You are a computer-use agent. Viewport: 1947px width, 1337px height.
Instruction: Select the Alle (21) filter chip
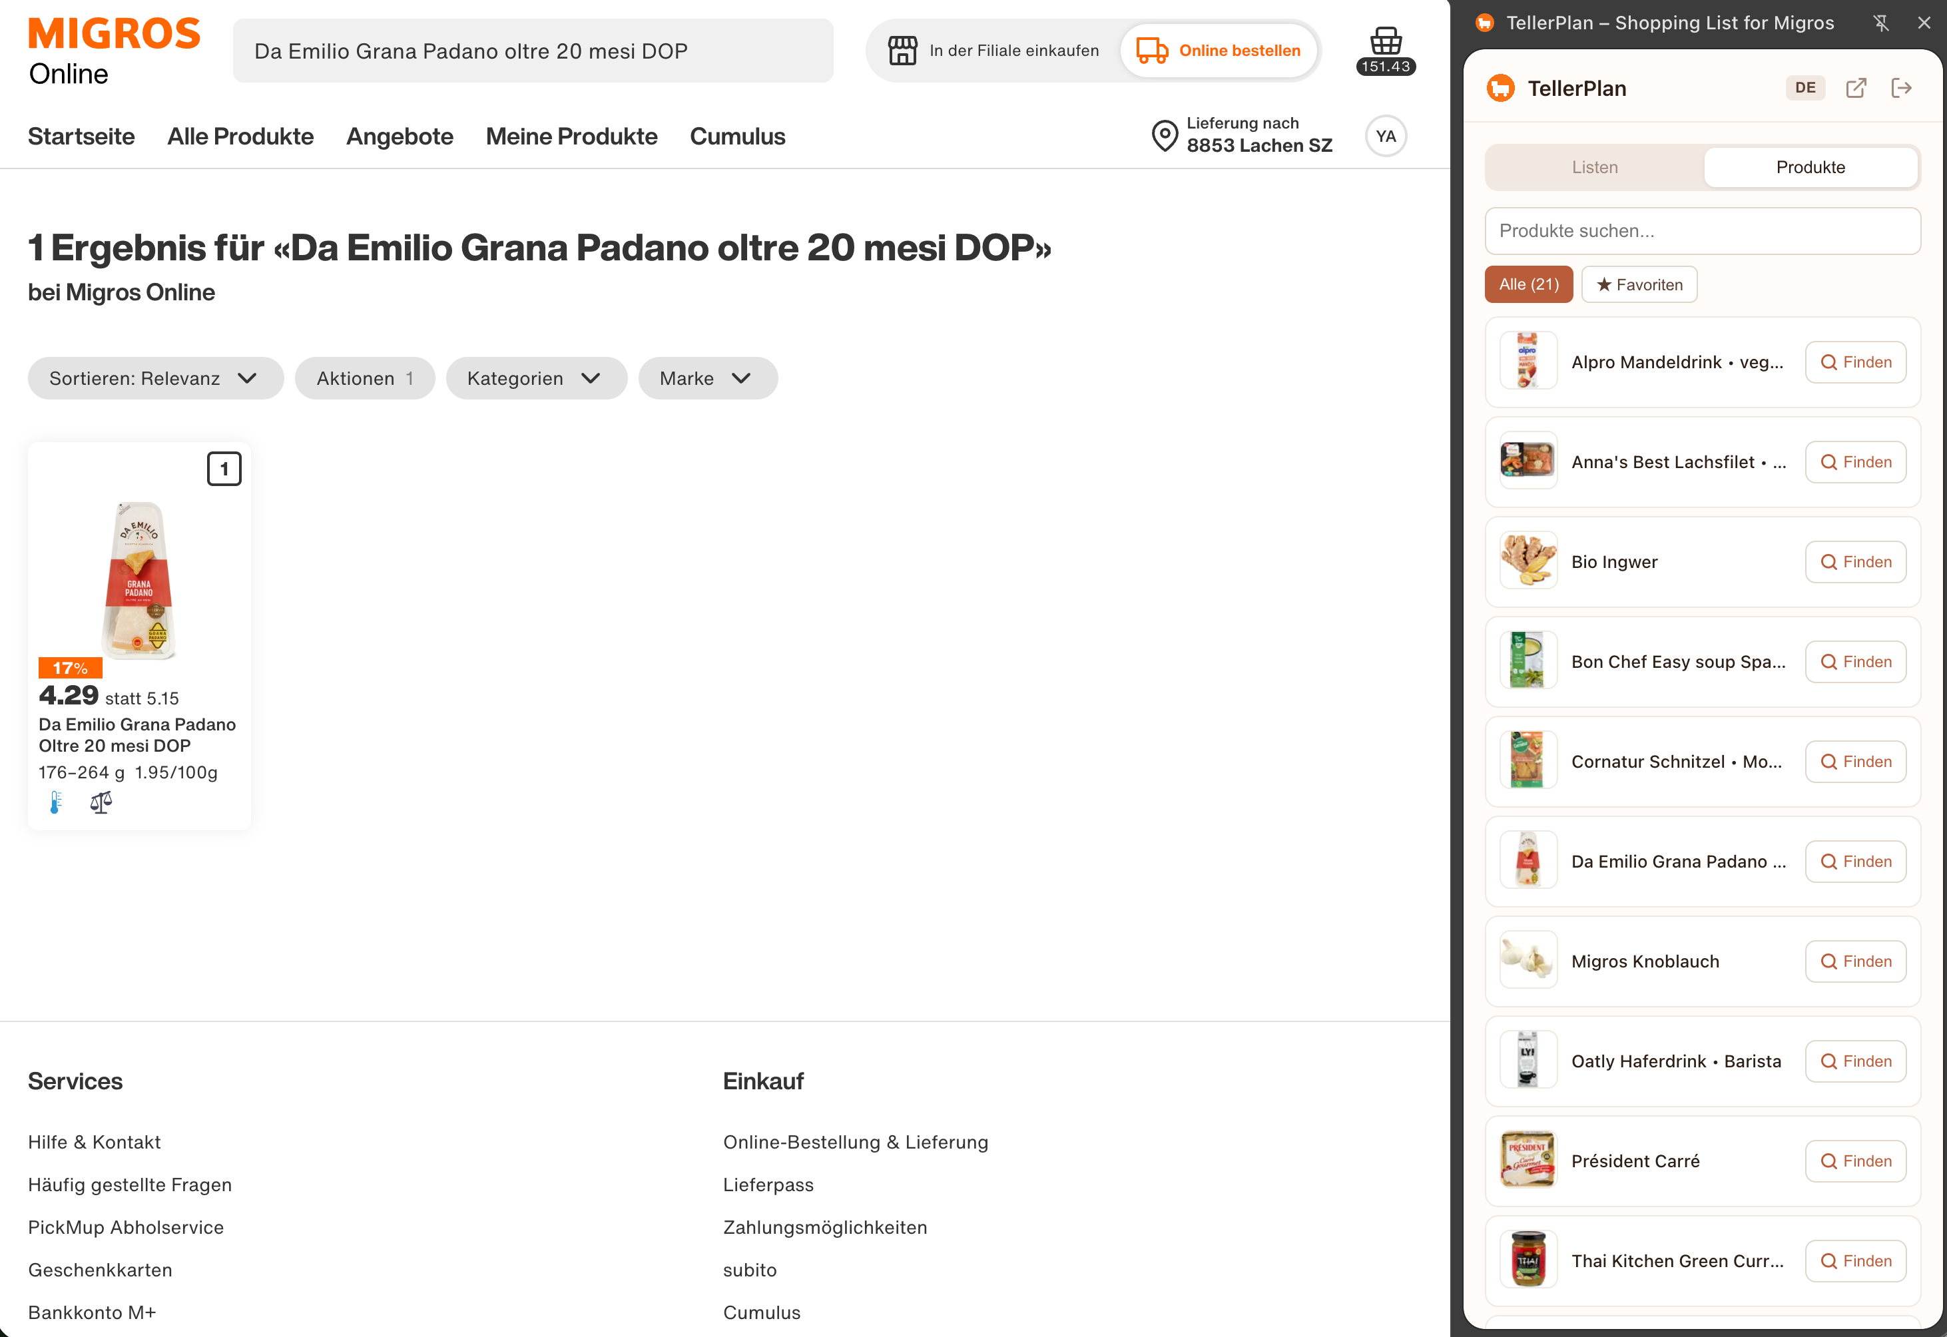tap(1528, 284)
